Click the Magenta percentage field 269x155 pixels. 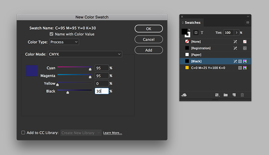[x=102, y=76]
